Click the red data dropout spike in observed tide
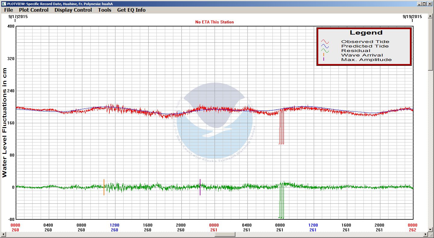The width and height of the screenshot is (434, 238). point(281,127)
